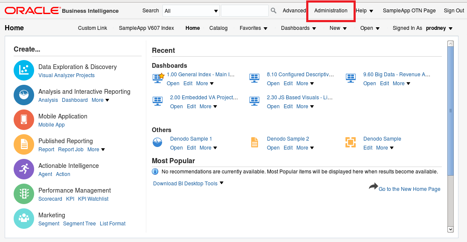Expand the Open menu
This screenshot has height=242, width=467.
(x=370, y=28)
